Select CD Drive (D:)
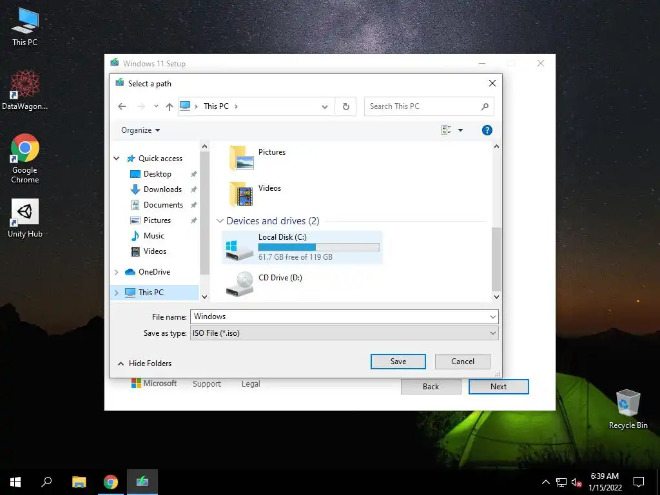This screenshot has height=495, width=660. pyautogui.click(x=264, y=284)
